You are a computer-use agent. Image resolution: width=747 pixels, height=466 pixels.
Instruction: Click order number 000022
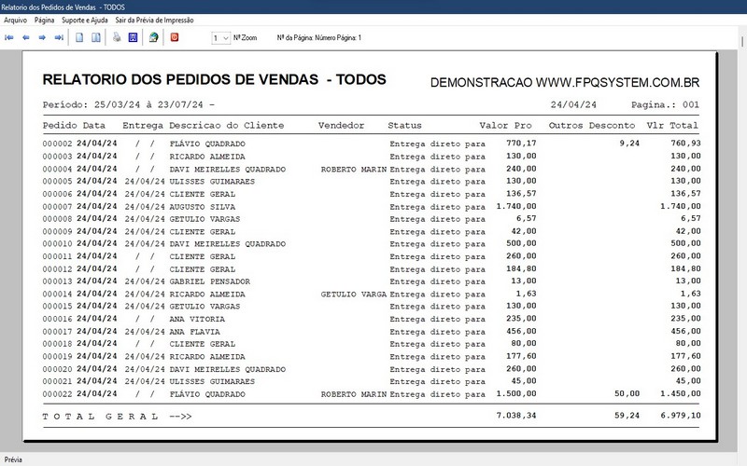click(57, 394)
